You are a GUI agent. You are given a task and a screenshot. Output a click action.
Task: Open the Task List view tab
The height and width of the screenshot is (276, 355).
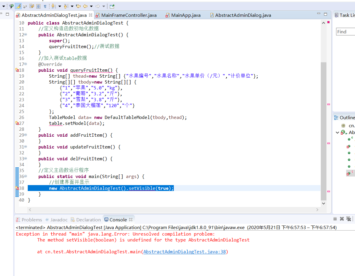click(345, 15)
